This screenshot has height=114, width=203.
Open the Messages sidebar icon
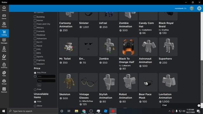click(4, 41)
